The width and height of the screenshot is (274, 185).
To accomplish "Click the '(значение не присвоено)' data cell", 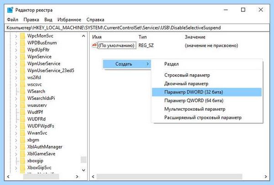I will click(x=211, y=46).
